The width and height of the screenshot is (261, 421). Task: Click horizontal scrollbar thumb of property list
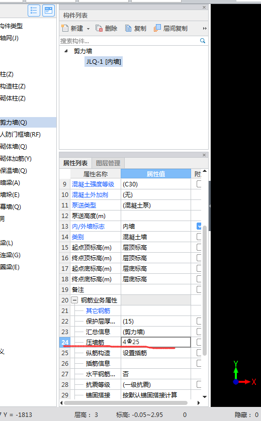tap(126, 403)
